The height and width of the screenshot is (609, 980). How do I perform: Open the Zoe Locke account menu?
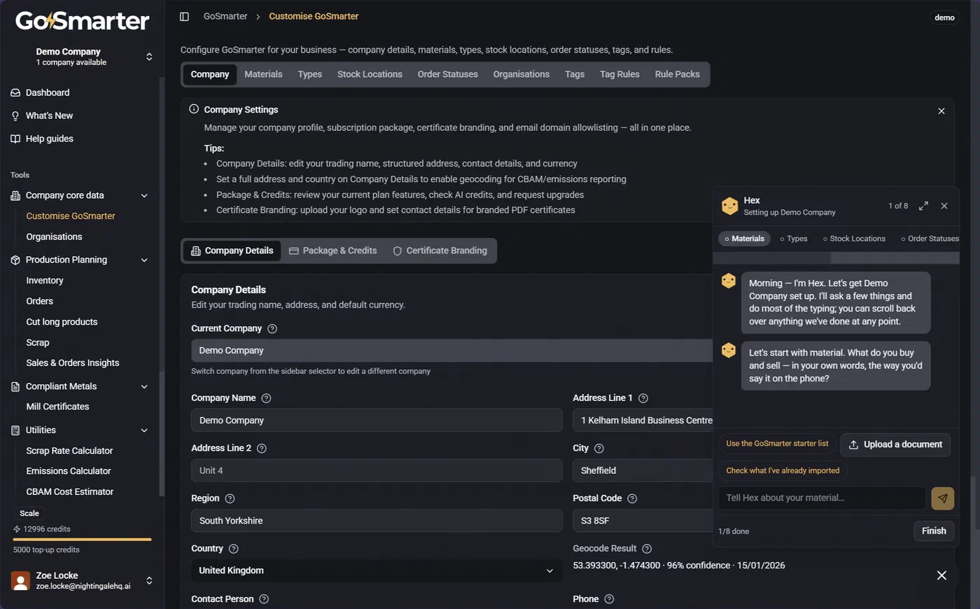[83, 580]
